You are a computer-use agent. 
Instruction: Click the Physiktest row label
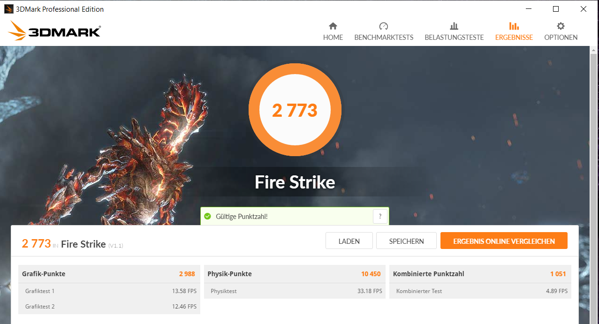click(224, 291)
